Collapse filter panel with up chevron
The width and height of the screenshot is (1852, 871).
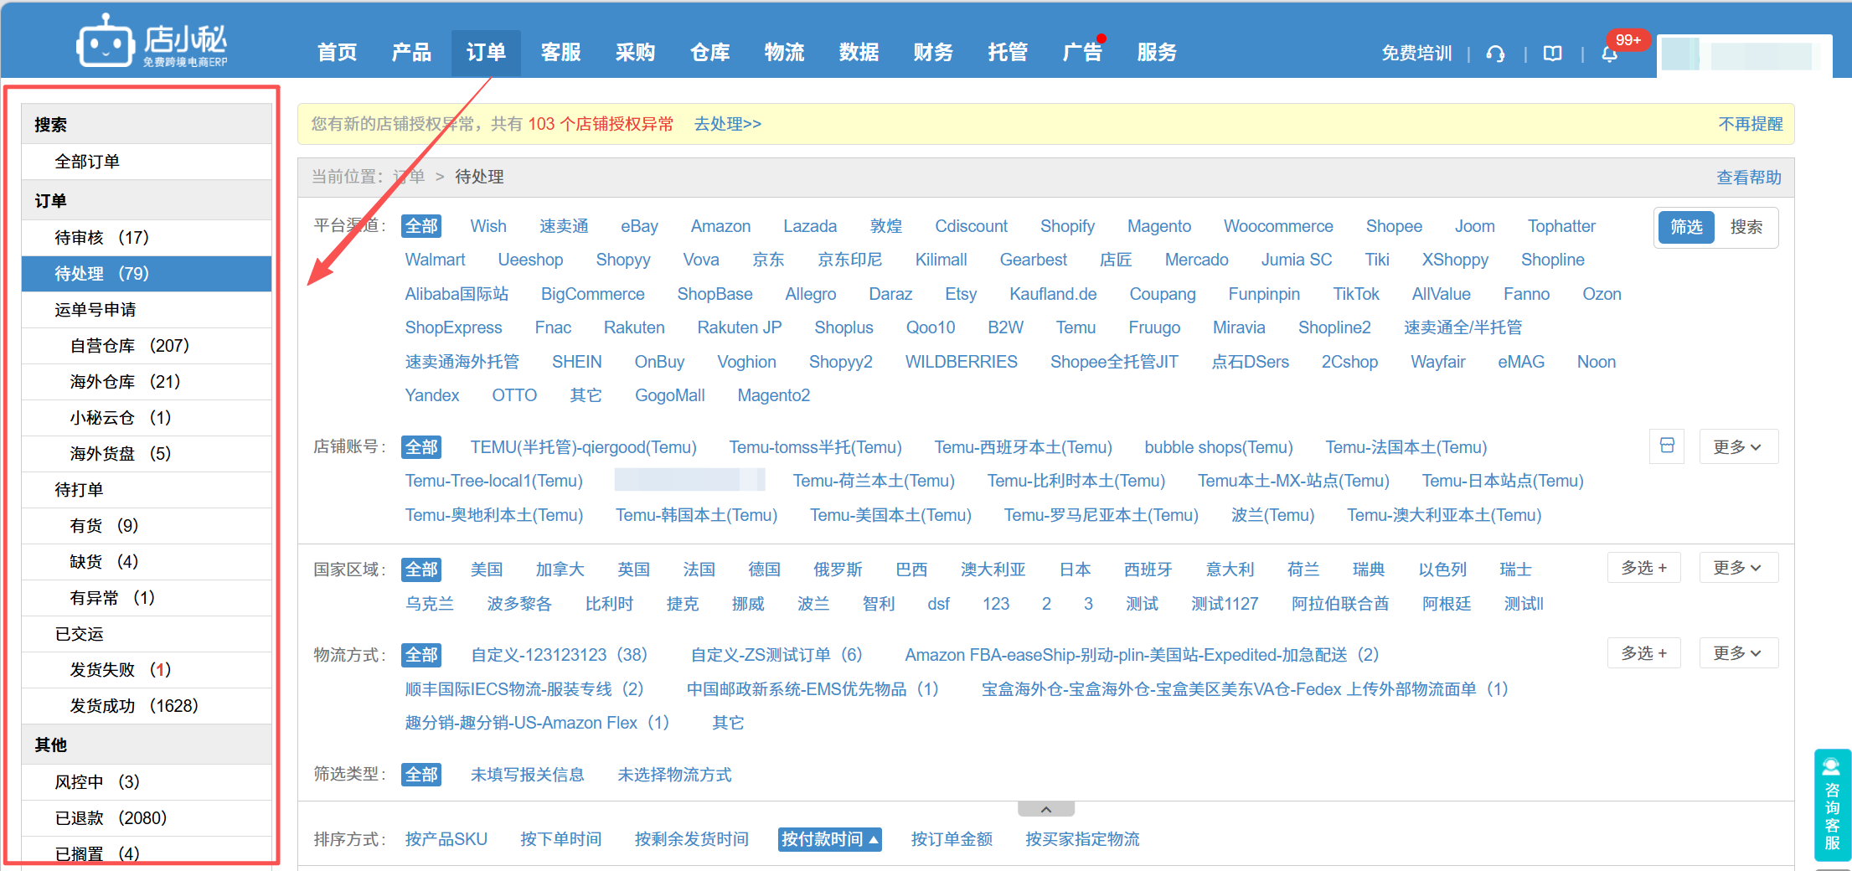tap(1045, 809)
